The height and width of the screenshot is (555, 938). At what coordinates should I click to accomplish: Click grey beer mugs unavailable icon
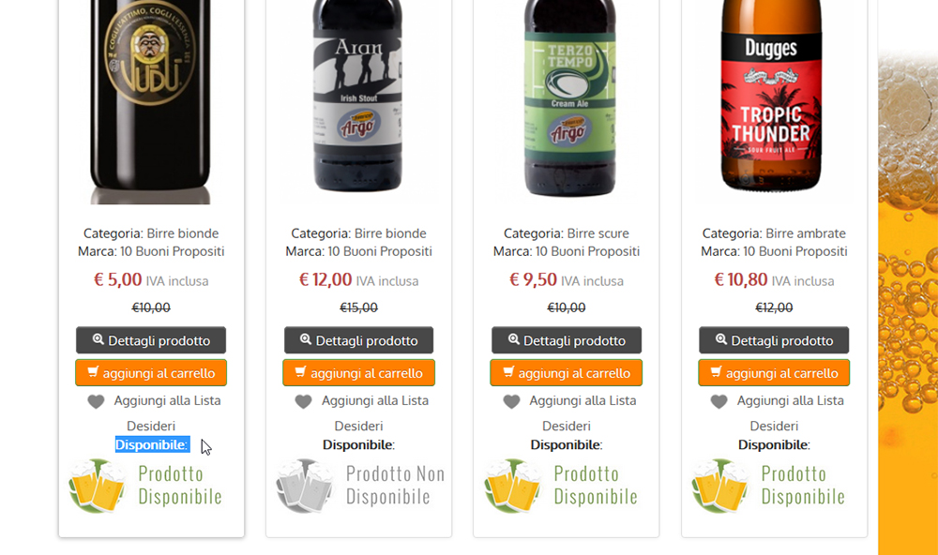(304, 486)
